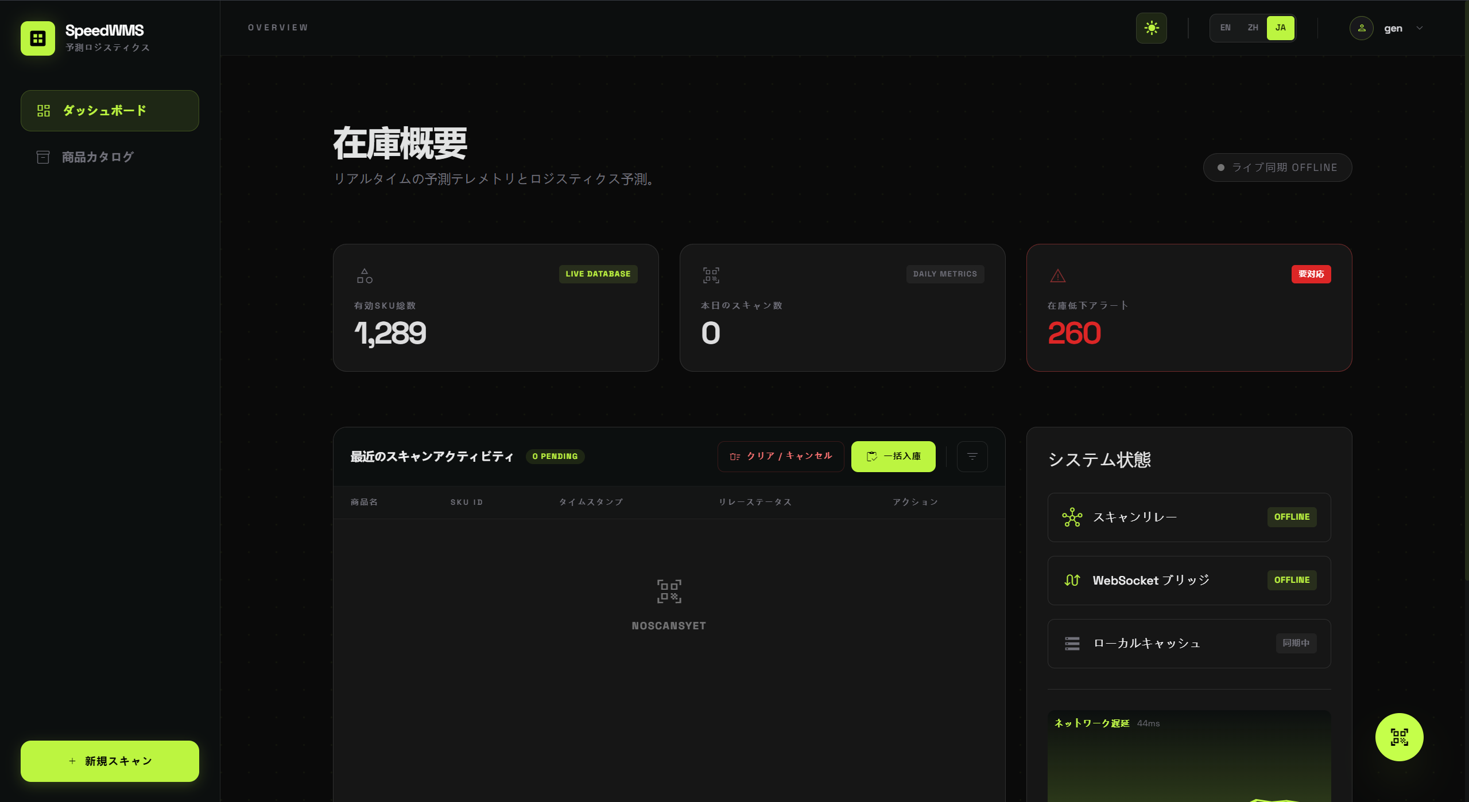Switch language to EN
Viewport: 1469px width, 802px height.
point(1225,28)
